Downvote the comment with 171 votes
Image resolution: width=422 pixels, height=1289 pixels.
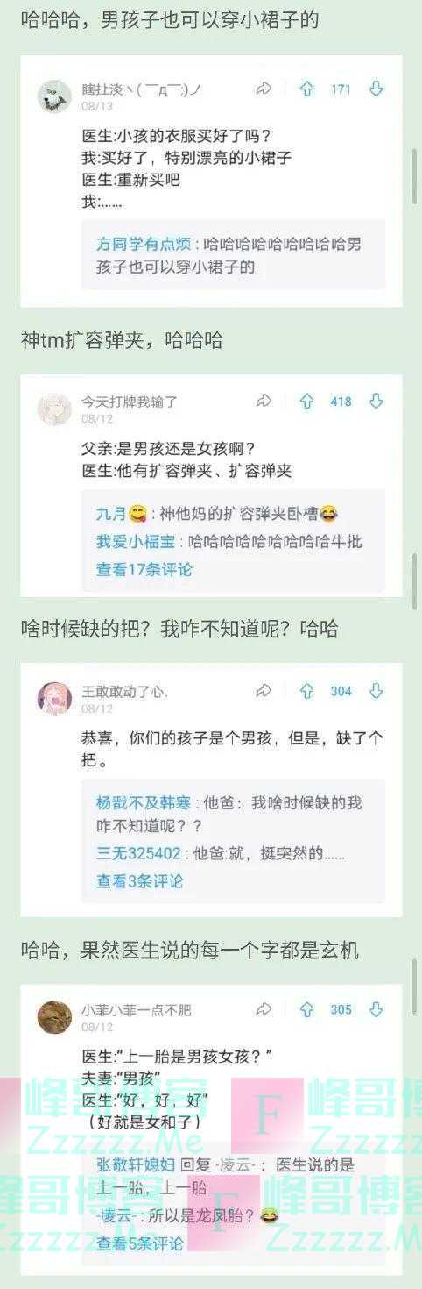(x=376, y=89)
